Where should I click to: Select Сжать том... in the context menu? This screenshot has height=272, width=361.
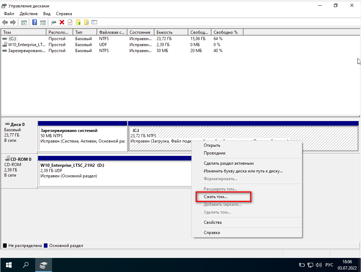(215, 197)
